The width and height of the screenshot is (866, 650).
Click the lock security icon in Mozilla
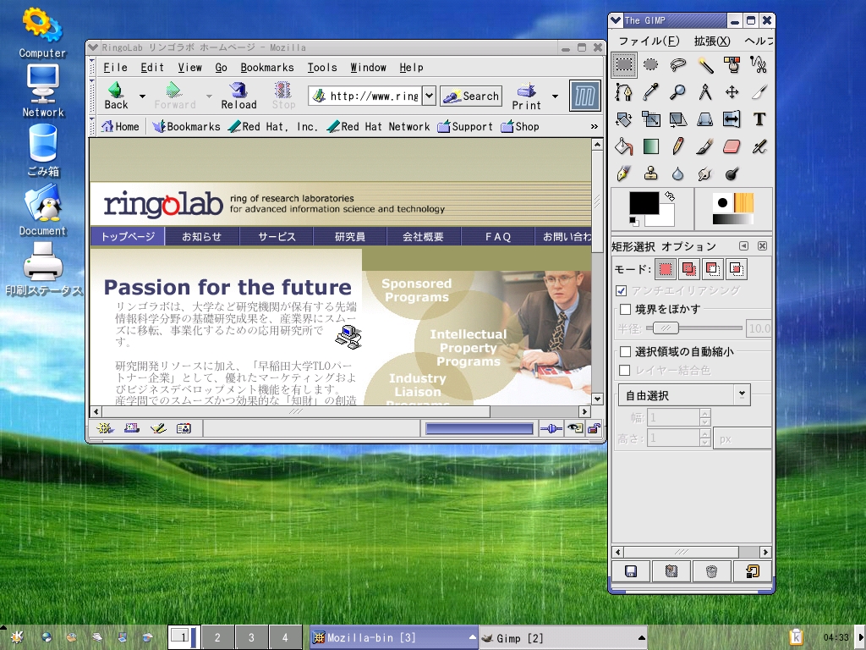(595, 428)
